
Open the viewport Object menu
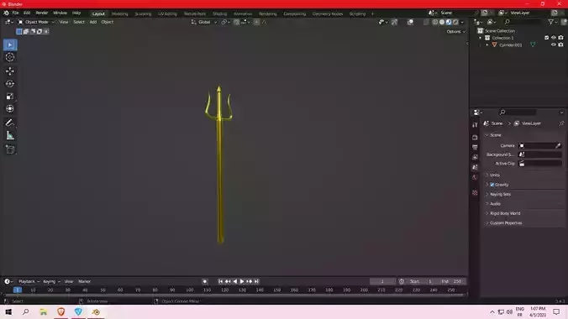[107, 22]
